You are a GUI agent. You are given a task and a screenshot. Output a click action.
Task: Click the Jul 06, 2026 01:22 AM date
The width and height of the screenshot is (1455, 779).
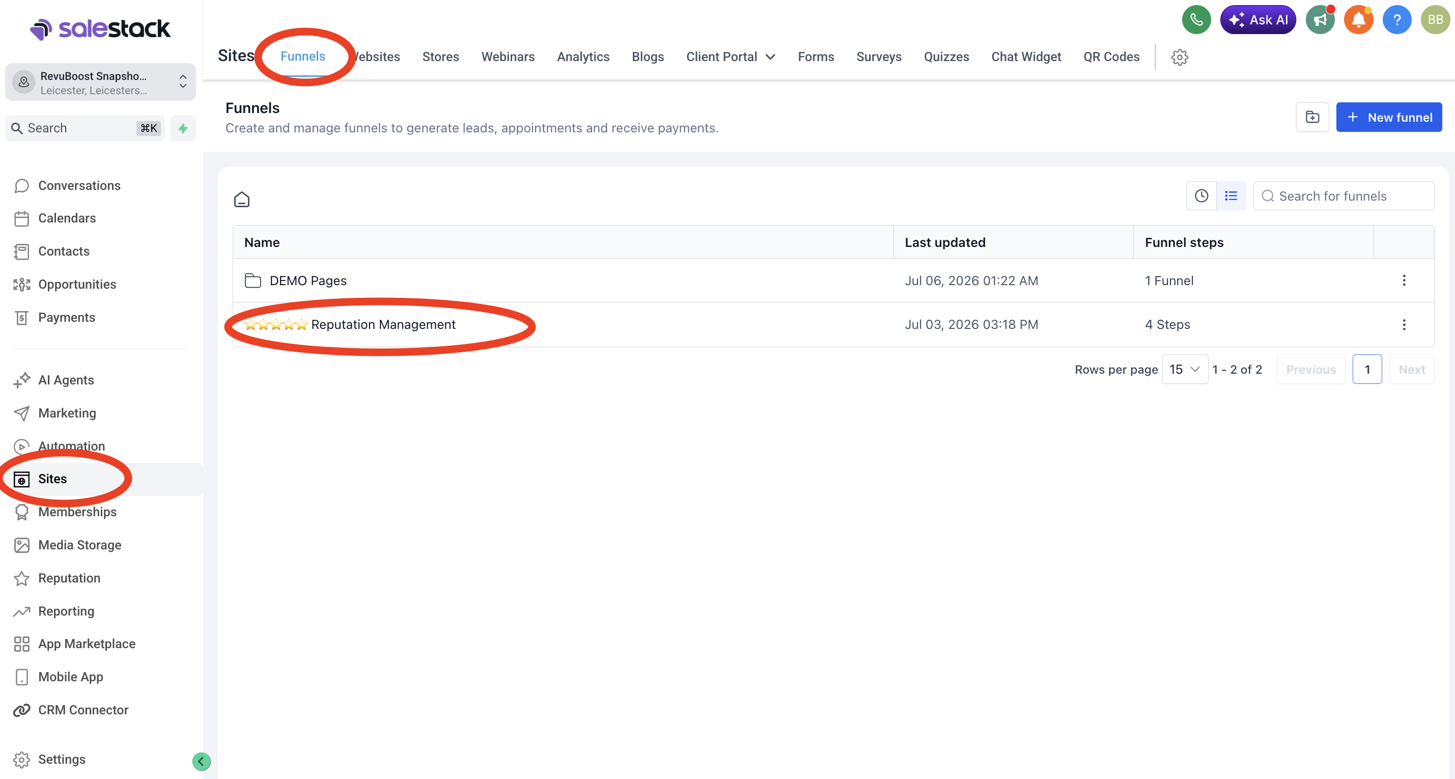tap(971, 281)
